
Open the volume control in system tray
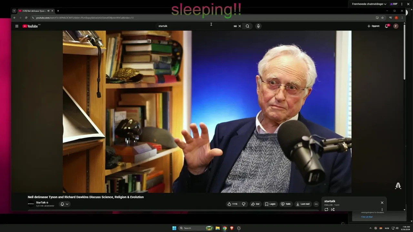pos(397,228)
